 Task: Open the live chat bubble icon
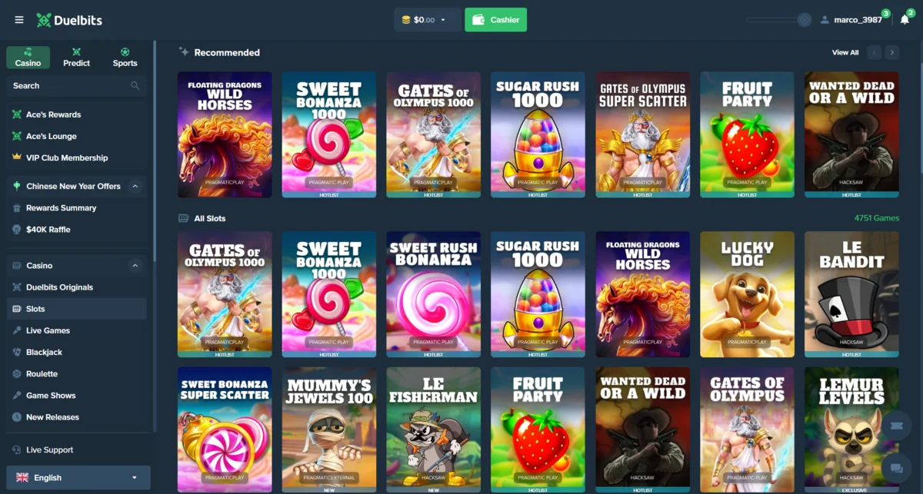896,468
